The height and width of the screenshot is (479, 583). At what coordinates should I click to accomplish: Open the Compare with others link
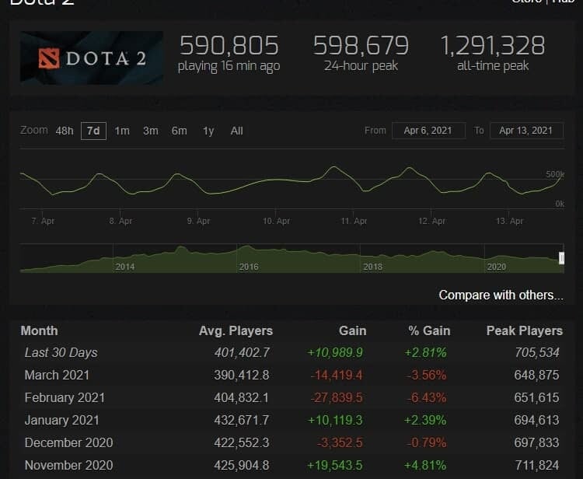pos(501,295)
